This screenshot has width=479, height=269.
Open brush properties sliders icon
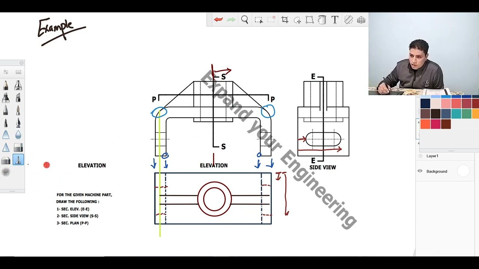point(6,72)
